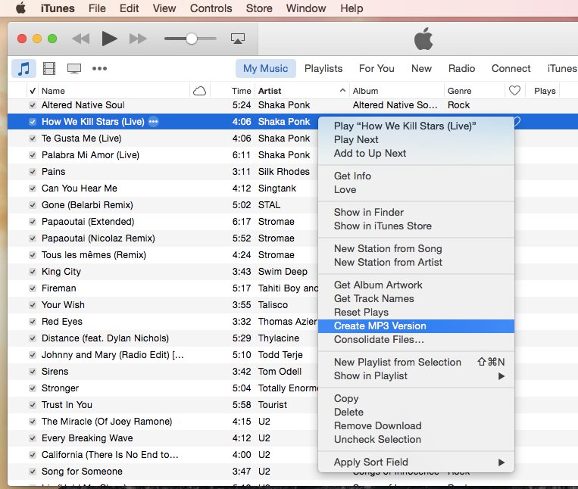The height and width of the screenshot is (489, 578).
Task: Open the File menu in the menu bar
Action: point(97,8)
